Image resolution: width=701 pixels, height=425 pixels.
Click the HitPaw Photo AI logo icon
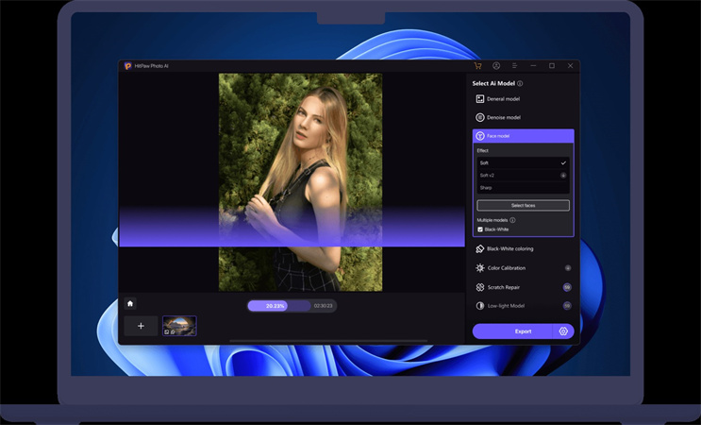point(127,66)
